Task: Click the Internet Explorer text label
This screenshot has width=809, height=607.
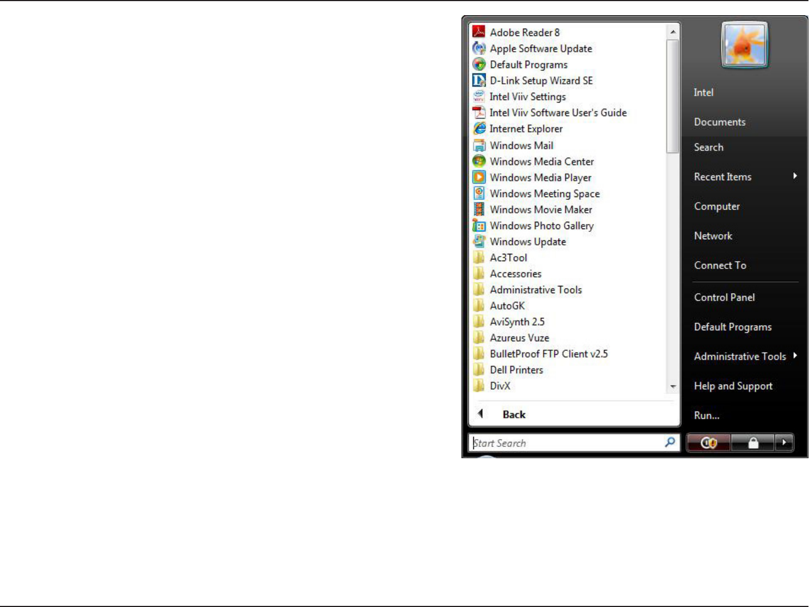Action: [525, 129]
